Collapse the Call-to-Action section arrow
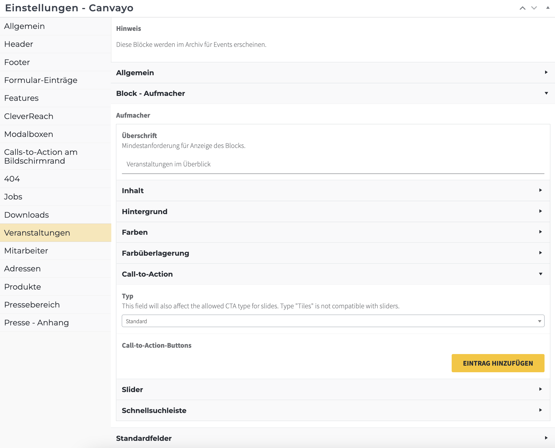Viewport: 555px width, 448px height. click(540, 274)
